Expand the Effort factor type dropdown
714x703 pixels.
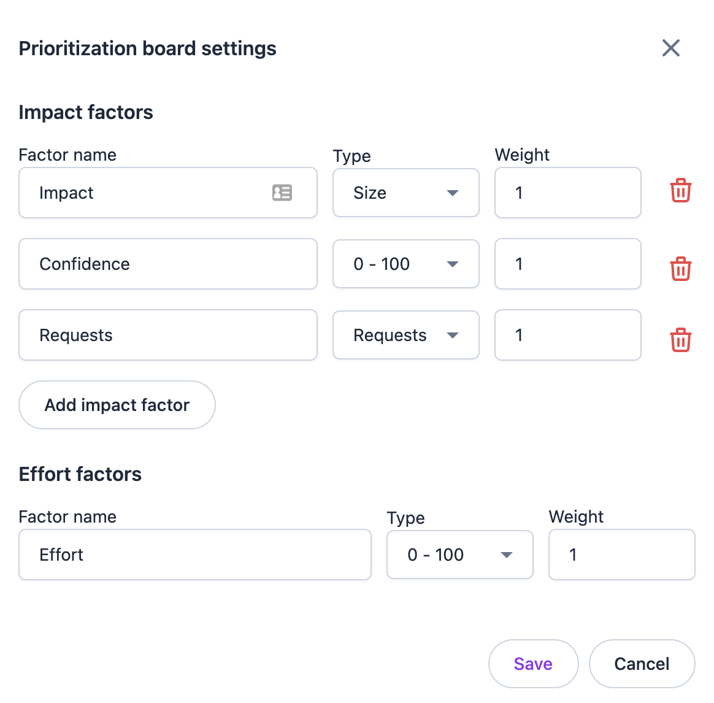459,555
